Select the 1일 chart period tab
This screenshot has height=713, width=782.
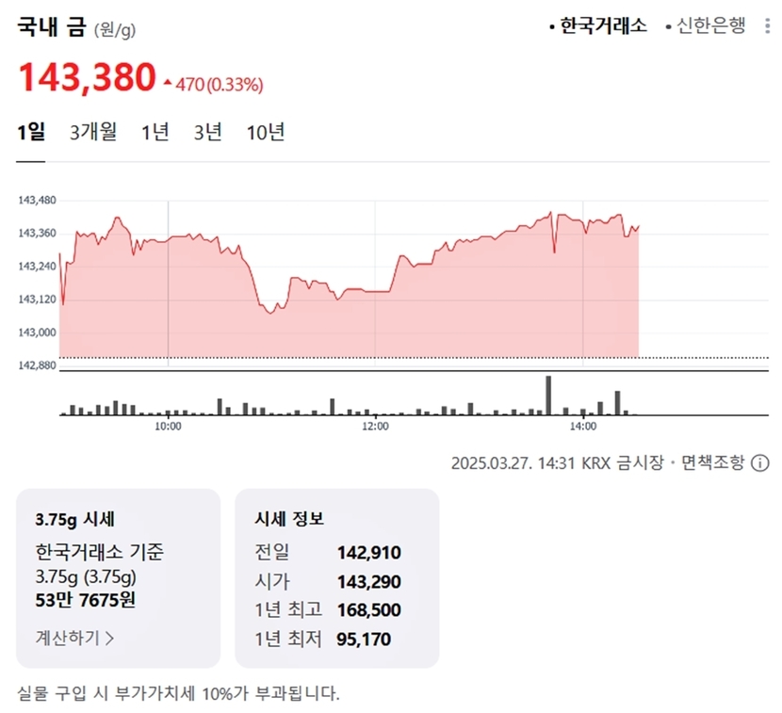click(x=31, y=132)
